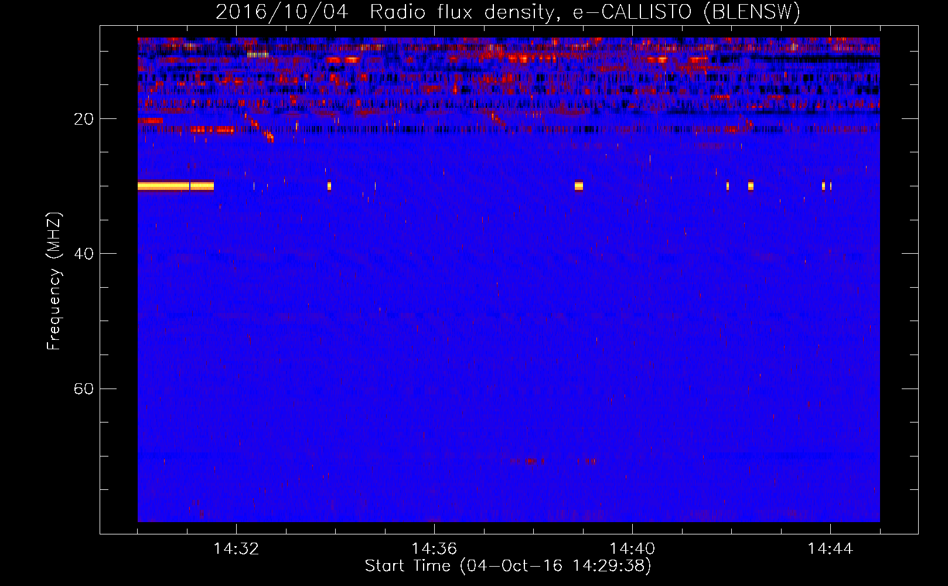
Task: Click the 40 MHz frequency tick label
Action: pos(84,254)
